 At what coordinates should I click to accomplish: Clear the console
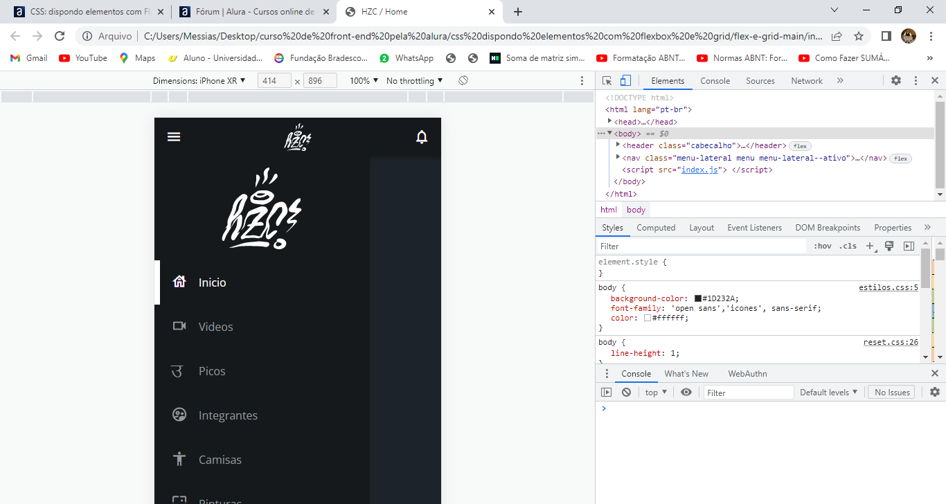point(627,392)
